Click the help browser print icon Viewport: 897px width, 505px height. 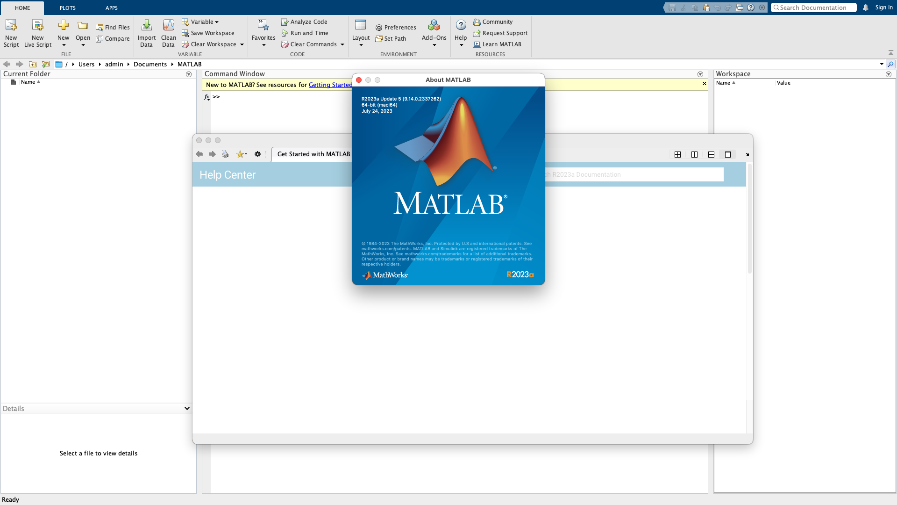(x=225, y=154)
